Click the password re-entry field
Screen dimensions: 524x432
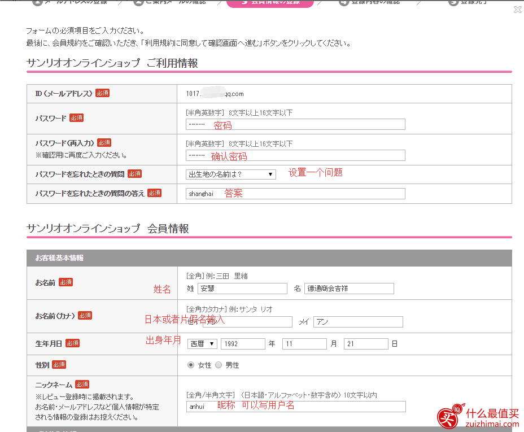(295, 155)
